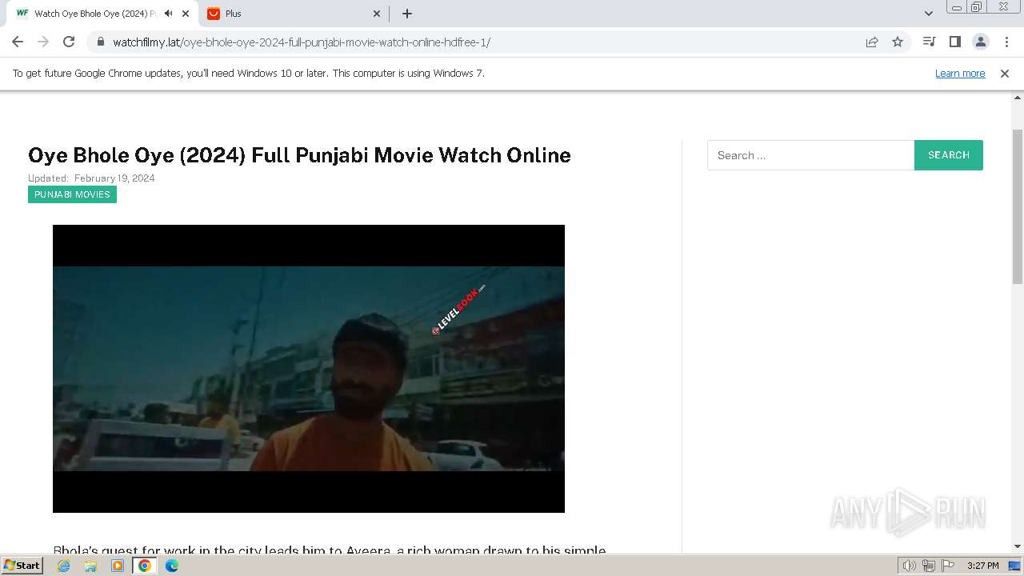
Task: Click the forward navigation arrow
Action: coord(43,42)
